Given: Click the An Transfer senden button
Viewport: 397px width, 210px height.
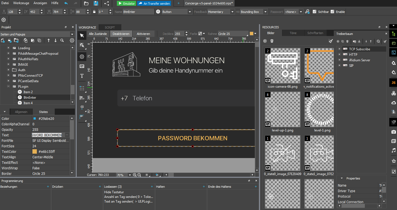Looking at the screenshot, I should click(154, 3).
